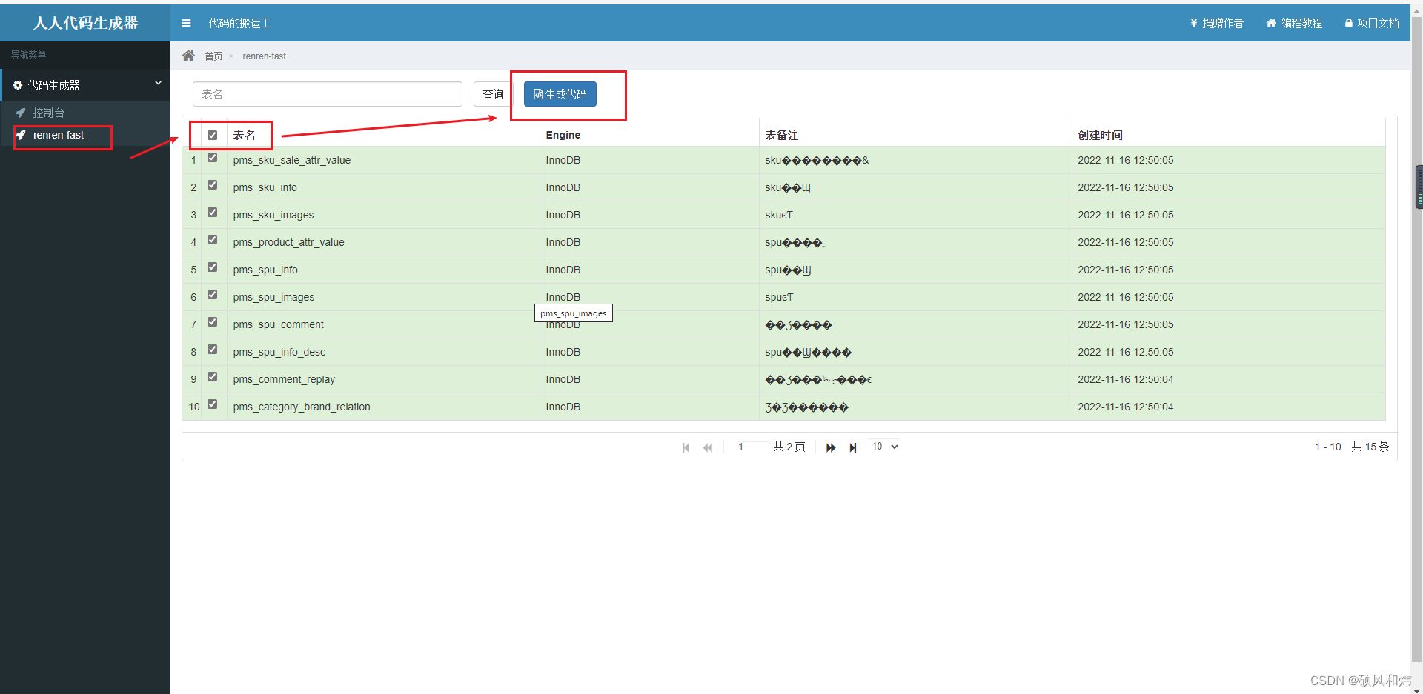This screenshot has width=1423, height=694.
Task: Go to next page of table
Action: [x=831, y=447]
